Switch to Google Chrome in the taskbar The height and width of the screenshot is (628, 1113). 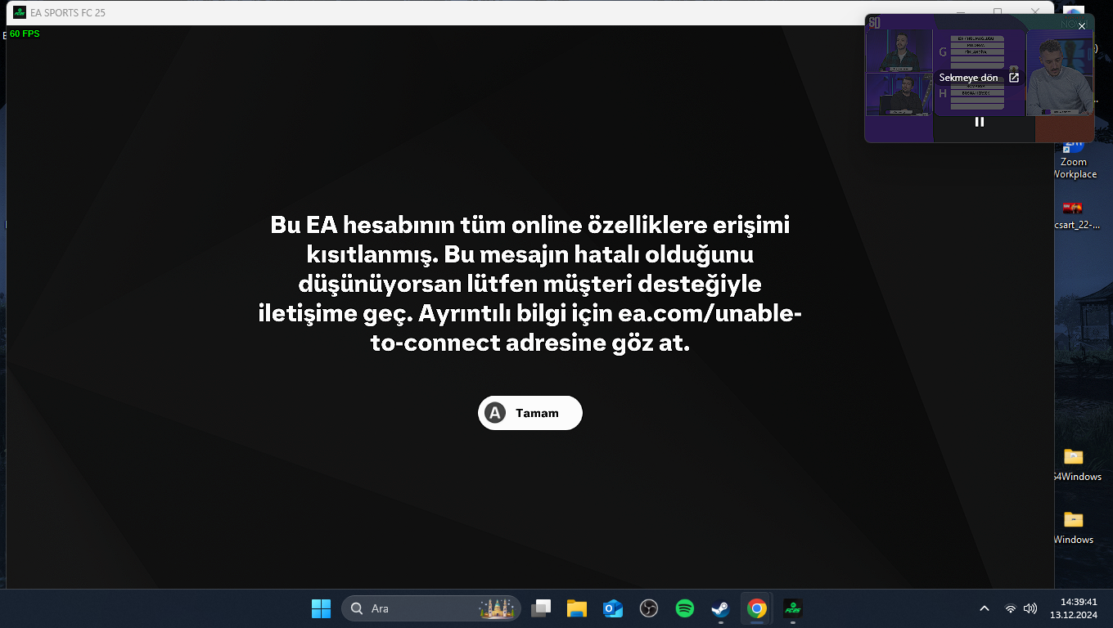point(757,608)
